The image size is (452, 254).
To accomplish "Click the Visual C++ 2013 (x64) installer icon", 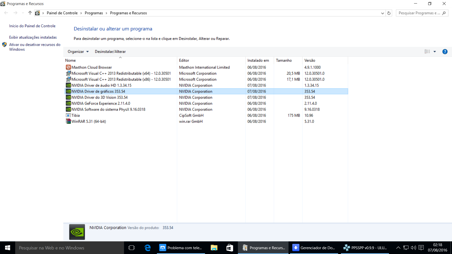I will [x=68, y=73].
